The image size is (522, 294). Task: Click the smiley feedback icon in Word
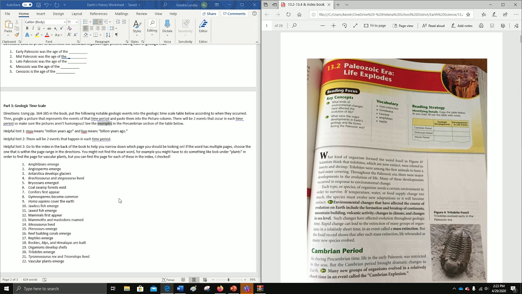(x=254, y=13)
